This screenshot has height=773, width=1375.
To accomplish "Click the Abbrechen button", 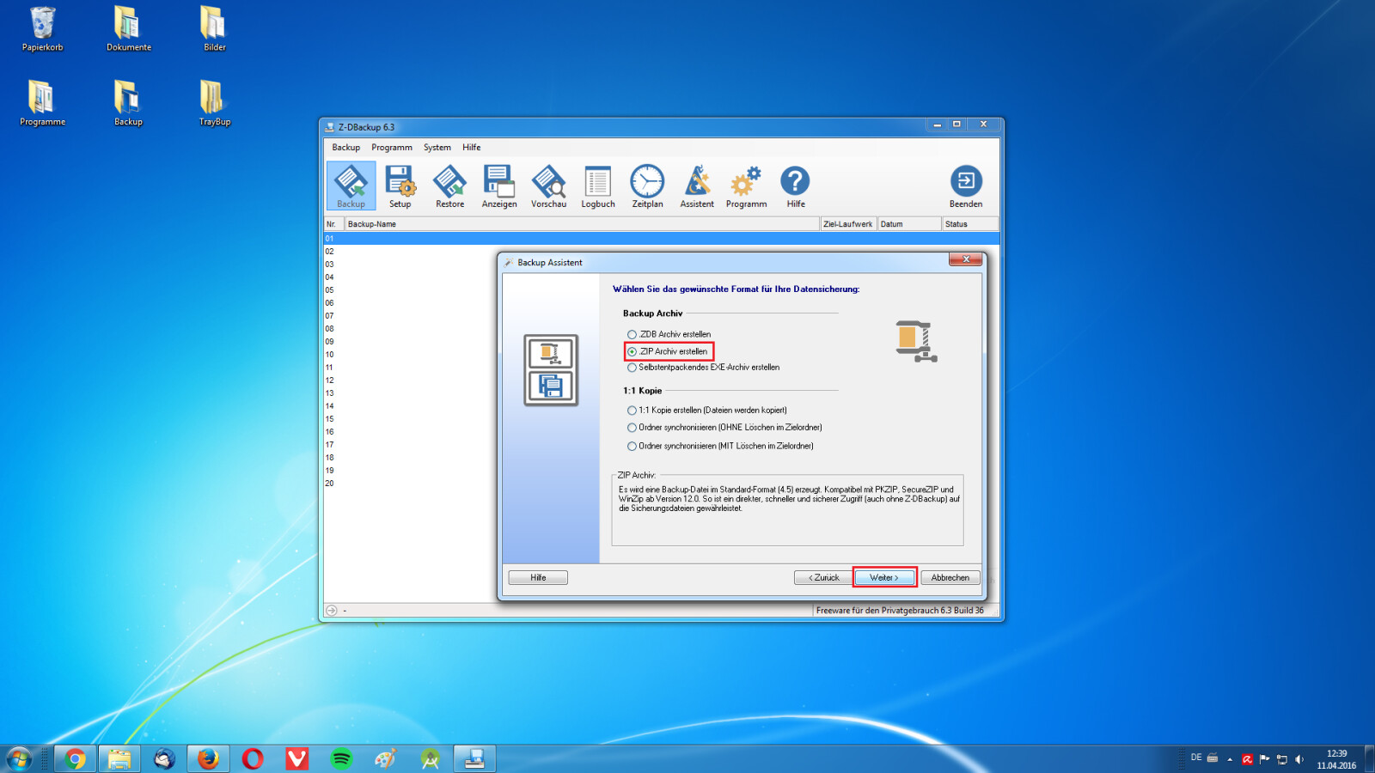I will (950, 577).
